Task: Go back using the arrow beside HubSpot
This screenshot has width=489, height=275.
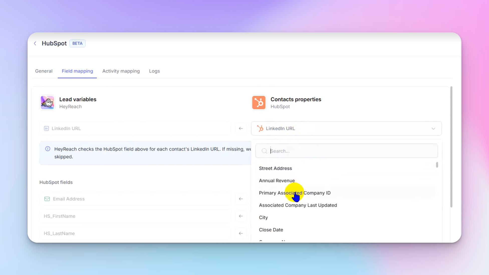Action: pyautogui.click(x=35, y=43)
